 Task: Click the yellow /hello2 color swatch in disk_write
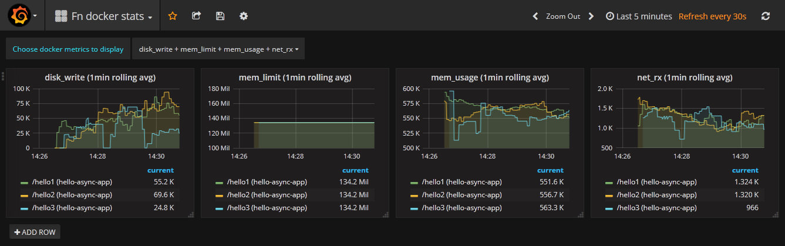coord(24,196)
